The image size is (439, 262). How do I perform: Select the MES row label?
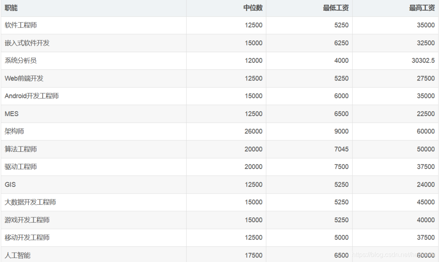[12, 114]
